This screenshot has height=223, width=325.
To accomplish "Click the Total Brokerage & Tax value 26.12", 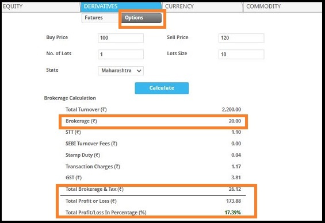I will click(x=235, y=189).
